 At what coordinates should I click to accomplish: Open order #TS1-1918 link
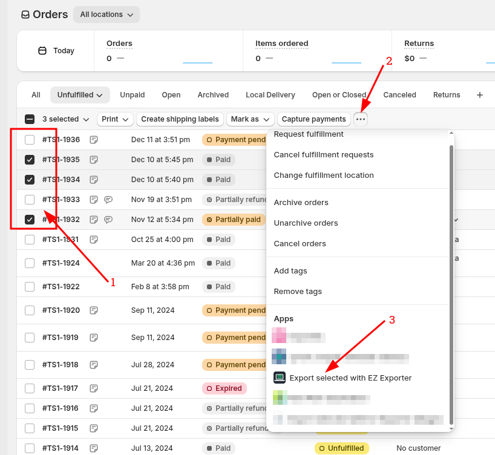tap(61, 365)
